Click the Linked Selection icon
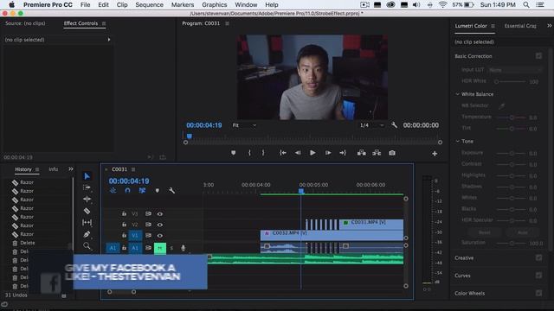This screenshot has width=554, height=311. click(x=142, y=190)
